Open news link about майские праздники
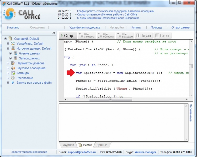Screen dimensions: 197x157 tap(116, 11)
